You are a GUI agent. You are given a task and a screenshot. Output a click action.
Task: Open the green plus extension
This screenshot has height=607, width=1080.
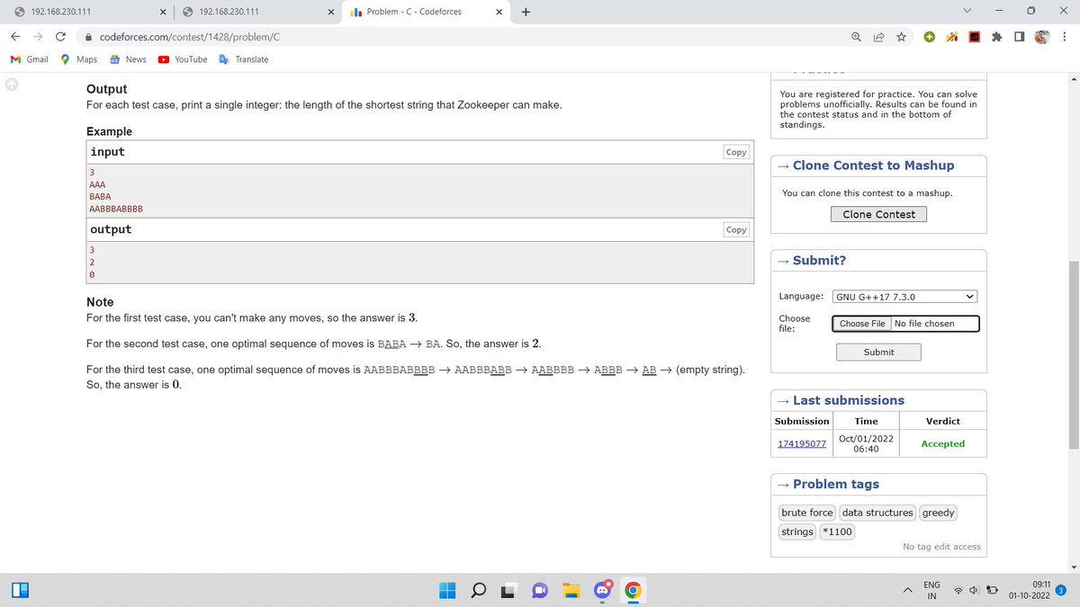(x=930, y=37)
